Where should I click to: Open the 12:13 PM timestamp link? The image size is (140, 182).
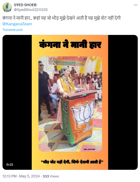tap(9, 176)
